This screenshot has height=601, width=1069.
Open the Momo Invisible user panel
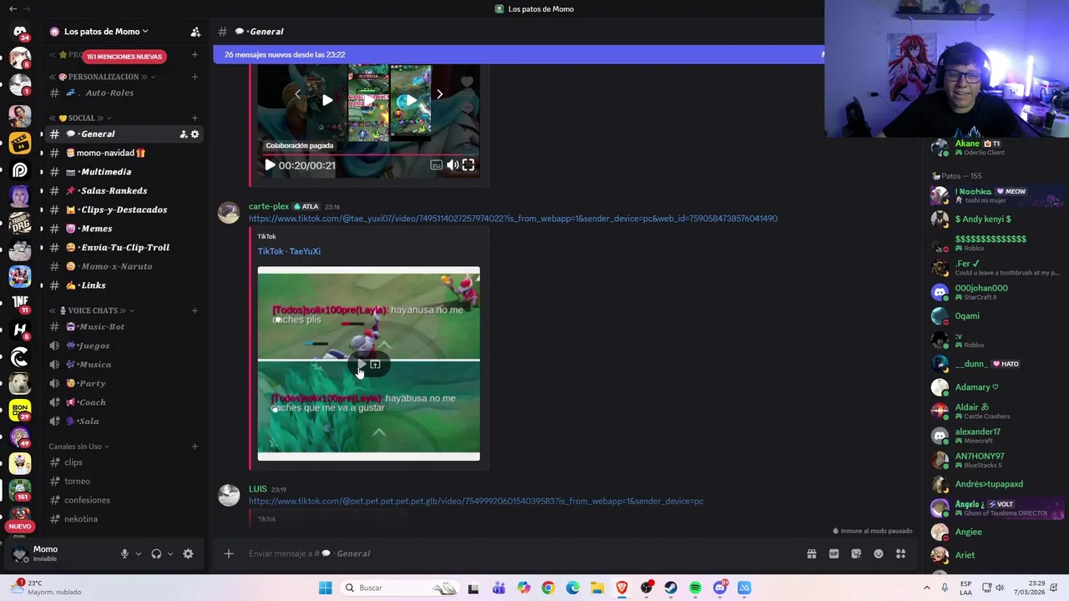click(60, 553)
